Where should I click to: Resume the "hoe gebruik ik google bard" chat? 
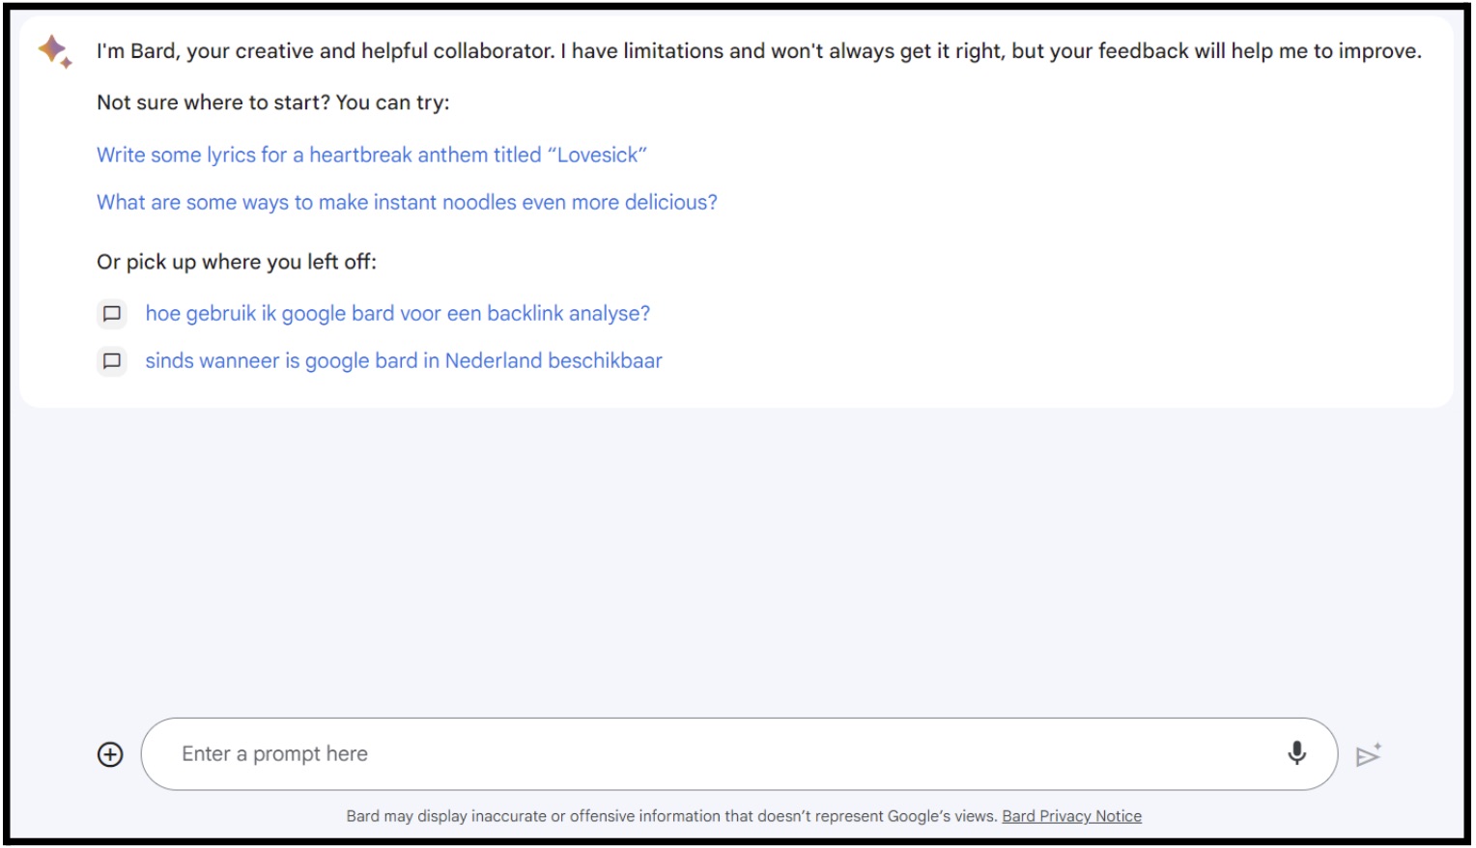[398, 314]
